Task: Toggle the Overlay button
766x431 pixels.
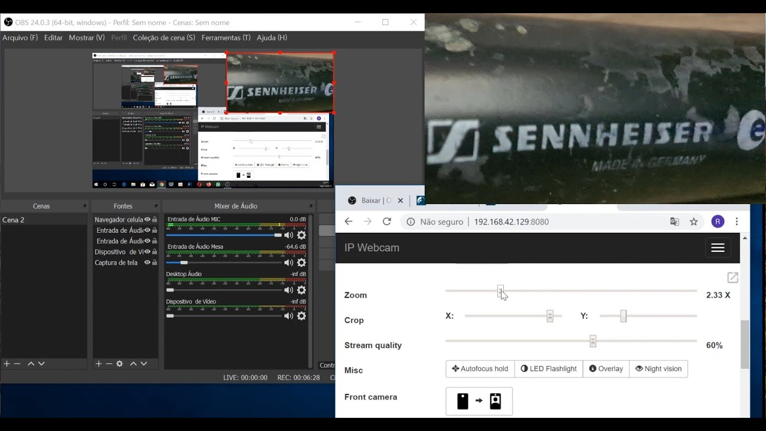Action: [606, 369]
